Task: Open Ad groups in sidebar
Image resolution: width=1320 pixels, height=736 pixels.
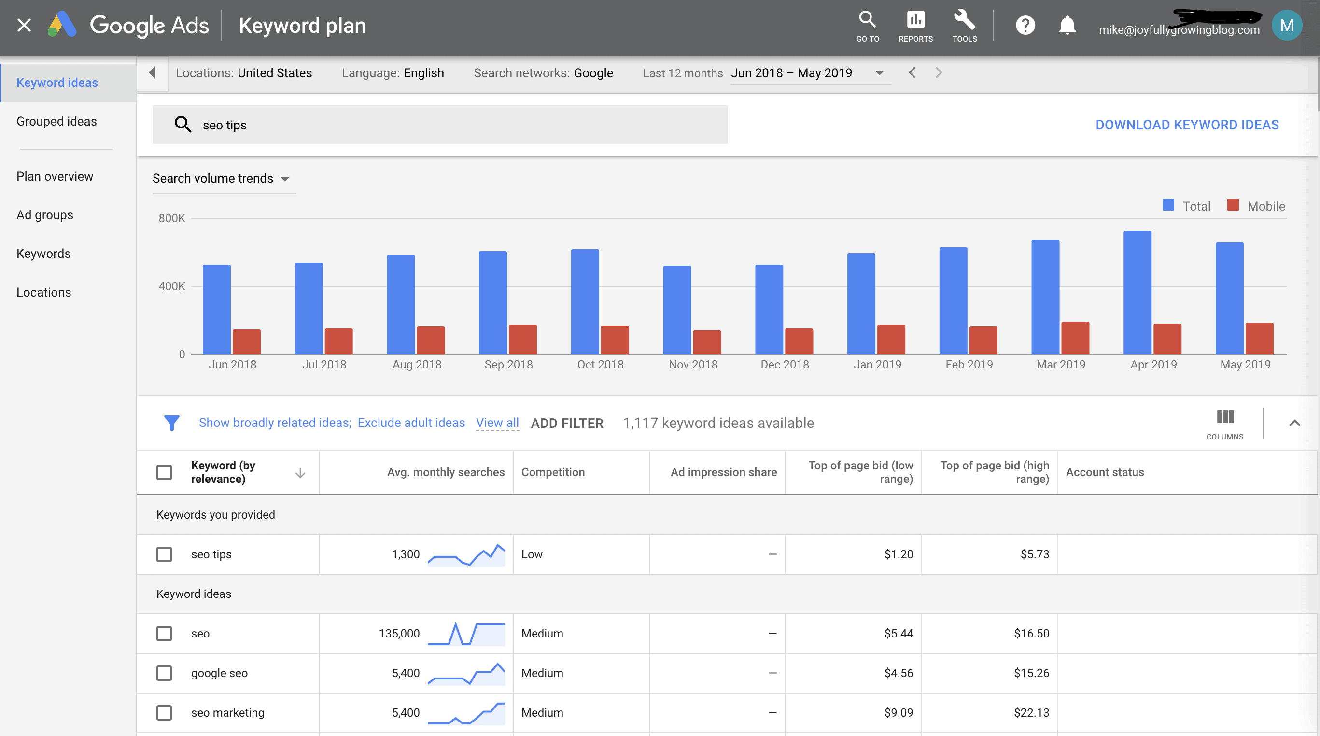Action: (x=44, y=215)
